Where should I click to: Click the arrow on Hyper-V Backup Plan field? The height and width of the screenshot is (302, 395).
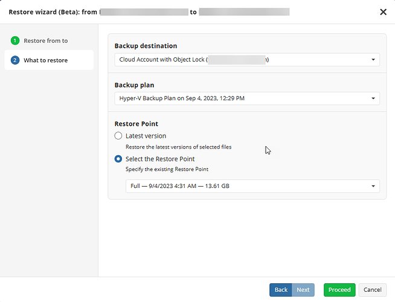(373, 98)
